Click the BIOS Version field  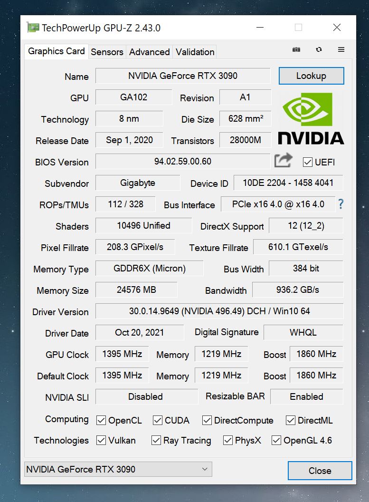(182, 161)
